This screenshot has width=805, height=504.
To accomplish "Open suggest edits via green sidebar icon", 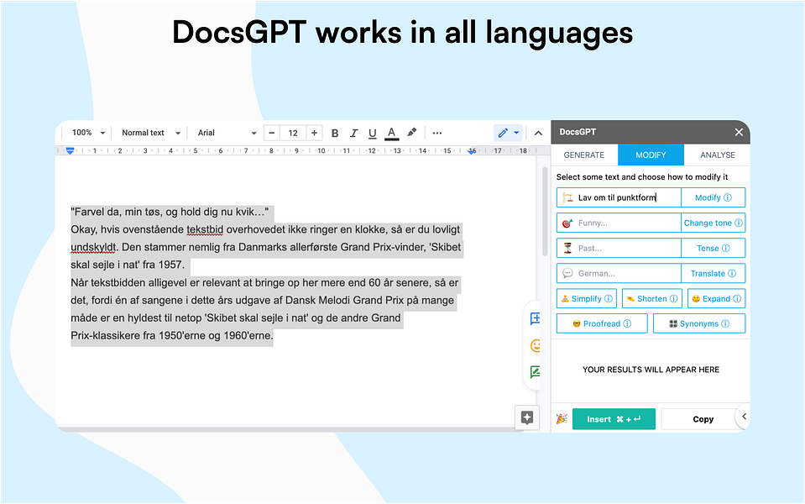I will pos(535,371).
